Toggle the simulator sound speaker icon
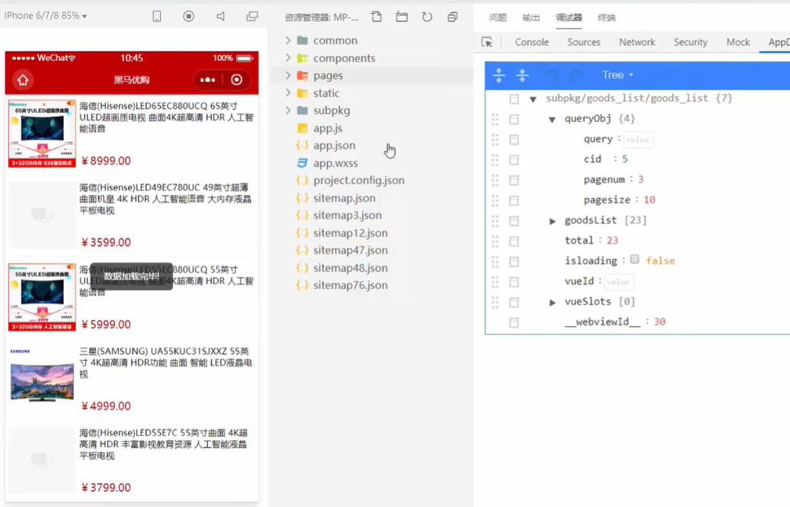The height and width of the screenshot is (507, 790). (221, 16)
